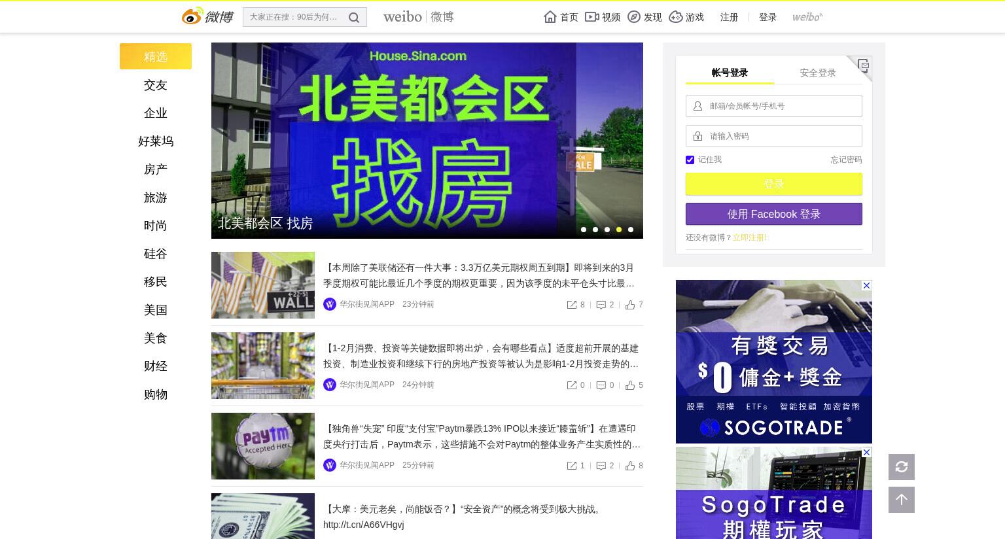Select the fourth highlighted carousel dot
Image resolution: width=1005 pixels, height=539 pixels.
[619, 230]
